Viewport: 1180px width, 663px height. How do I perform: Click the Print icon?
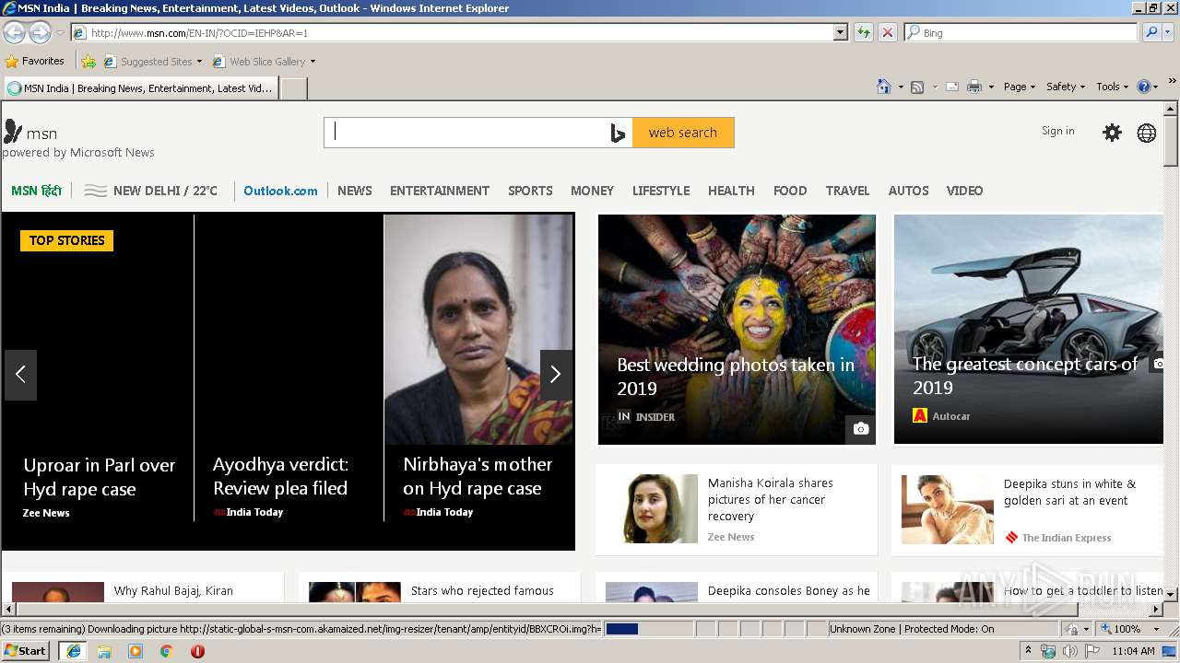click(974, 87)
